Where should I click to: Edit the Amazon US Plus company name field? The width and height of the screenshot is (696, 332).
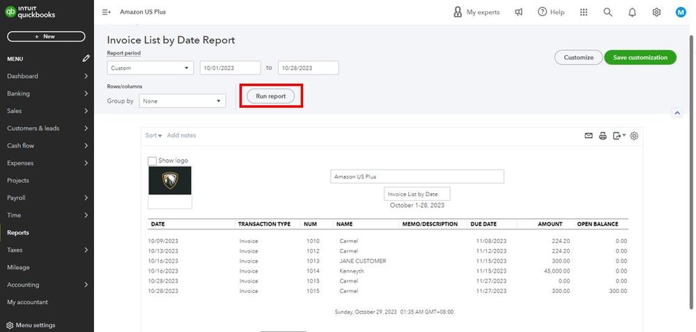[417, 176]
